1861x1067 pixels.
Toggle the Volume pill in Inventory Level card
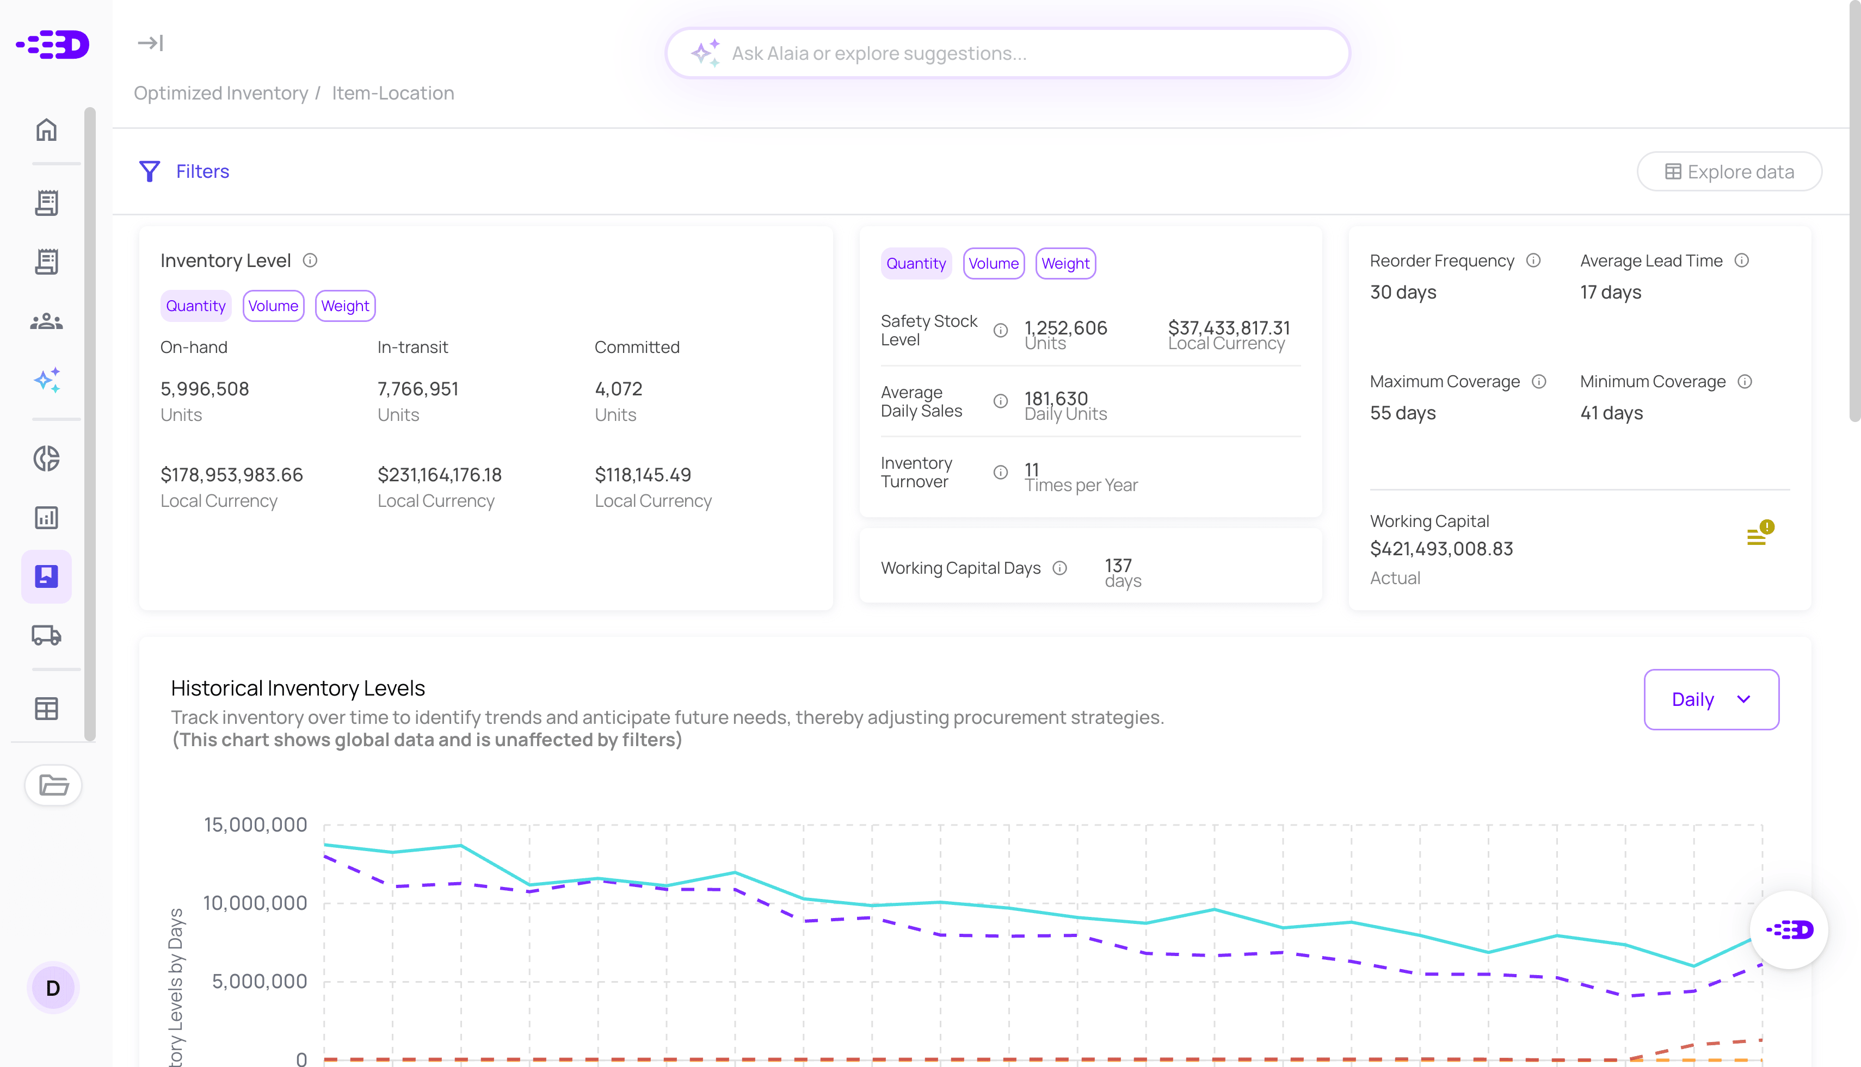(273, 306)
